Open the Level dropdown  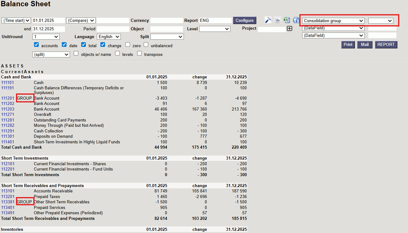(214, 29)
